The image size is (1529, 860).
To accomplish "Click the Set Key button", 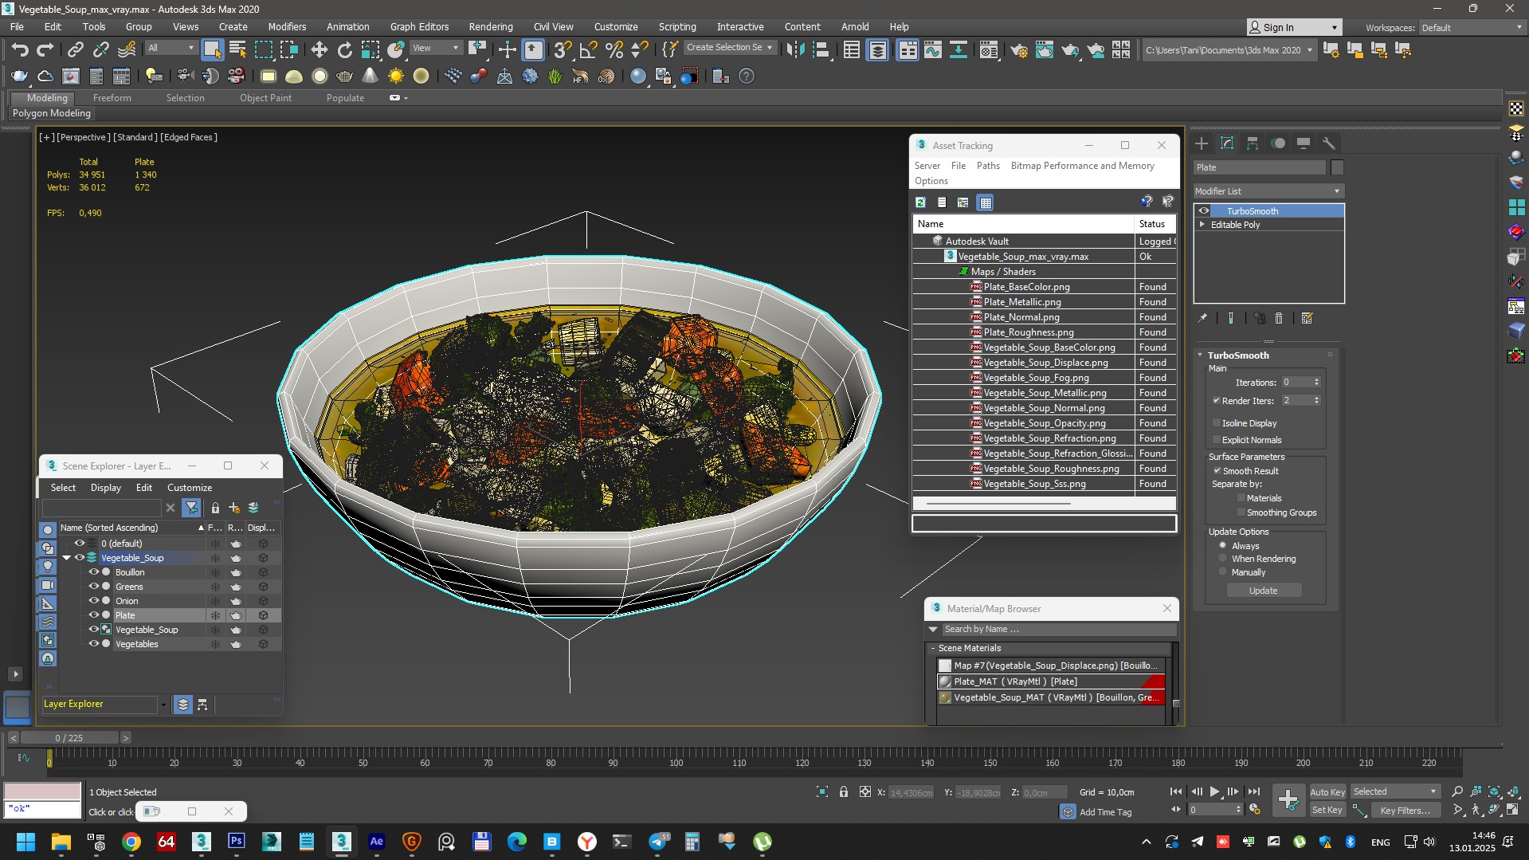I will click(x=1327, y=811).
